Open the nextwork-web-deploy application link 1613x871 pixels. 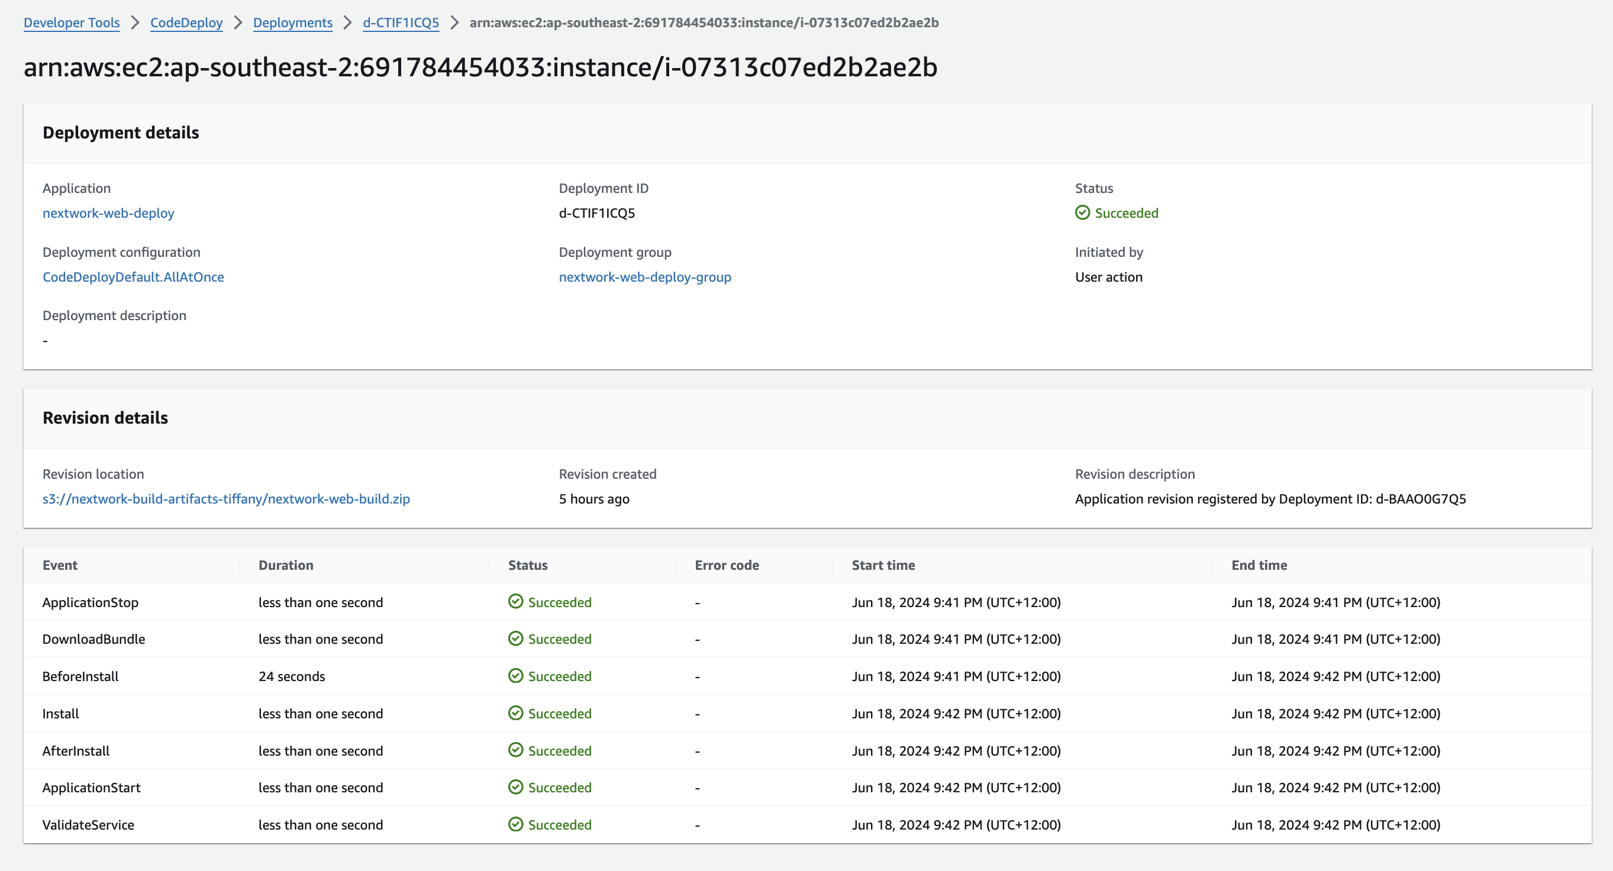(x=108, y=213)
